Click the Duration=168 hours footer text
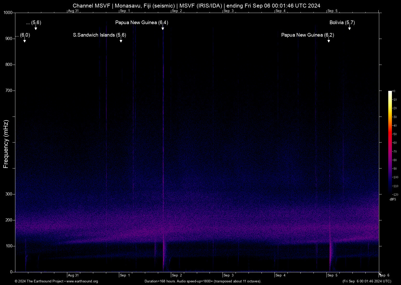This screenshot has height=285, width=401. (x=203, y=281)
